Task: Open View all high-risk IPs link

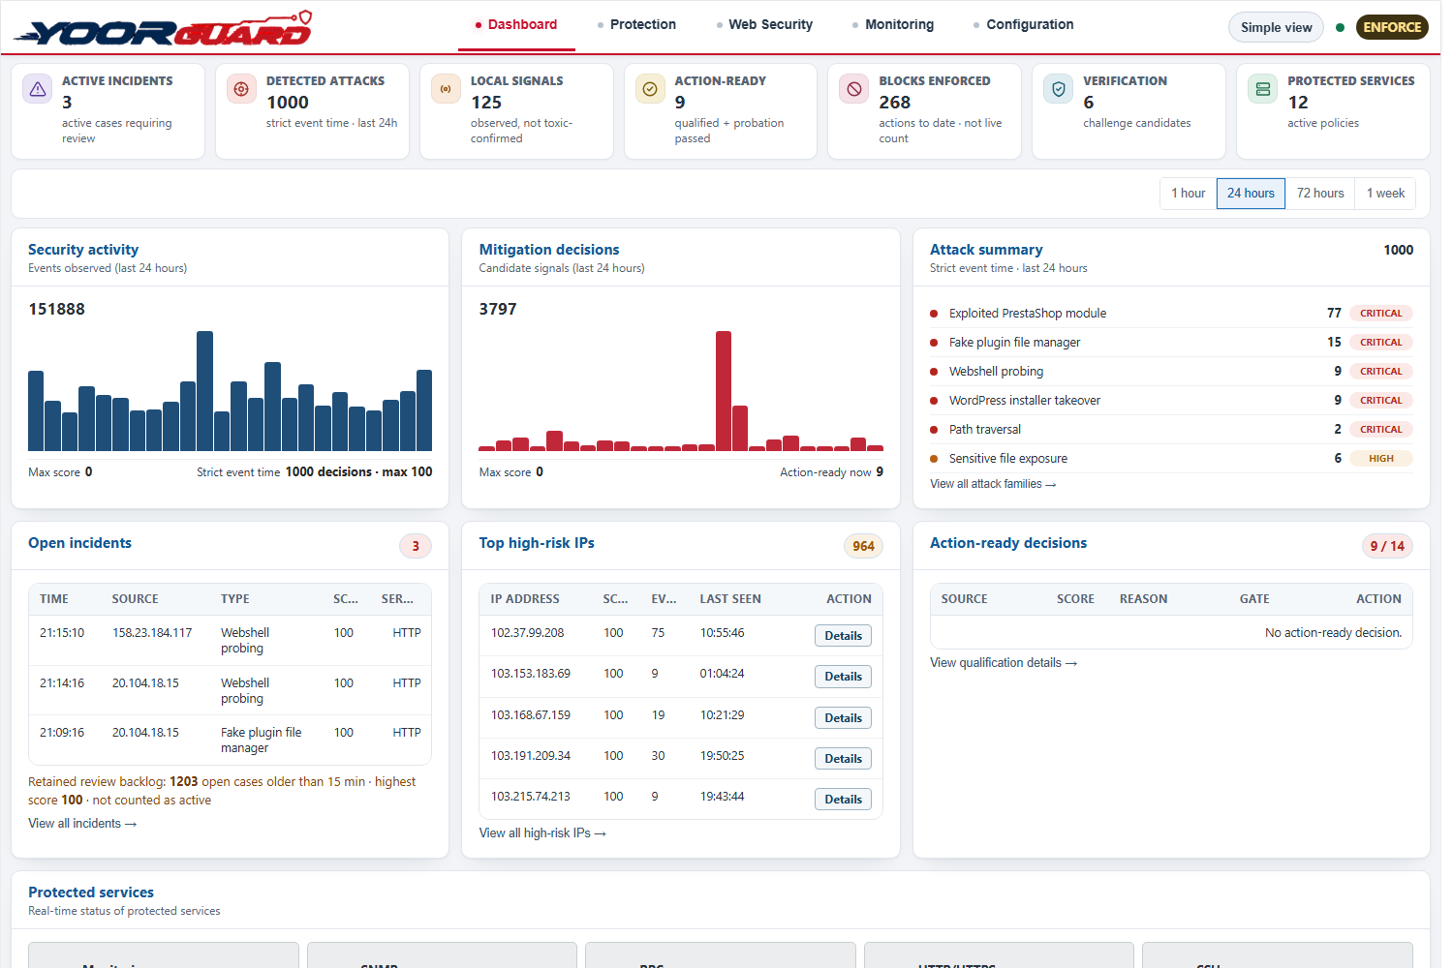Action: point(542,833)
